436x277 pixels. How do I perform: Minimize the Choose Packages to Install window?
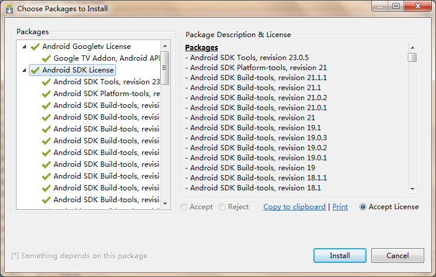[380, 6]
